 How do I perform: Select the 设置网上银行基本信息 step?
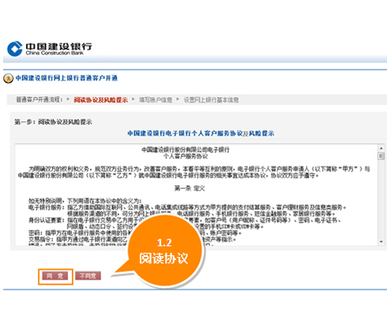point(211,100)
